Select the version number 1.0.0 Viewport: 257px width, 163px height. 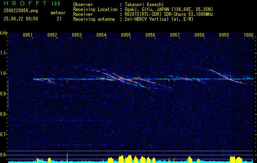pos(56,4)
